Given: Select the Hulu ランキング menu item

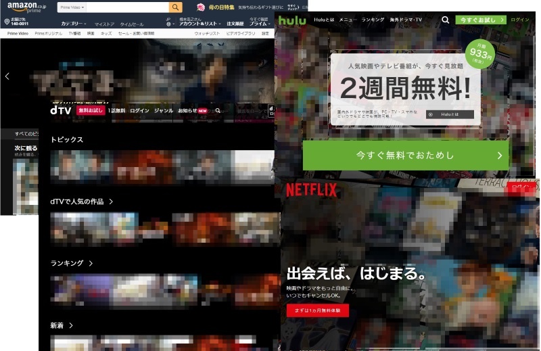Looking at the screenshot, I should (x=373, y=20).
